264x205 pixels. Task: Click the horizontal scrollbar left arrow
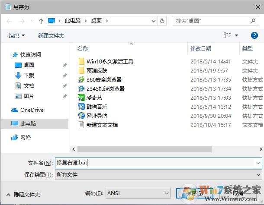point(74,149)
